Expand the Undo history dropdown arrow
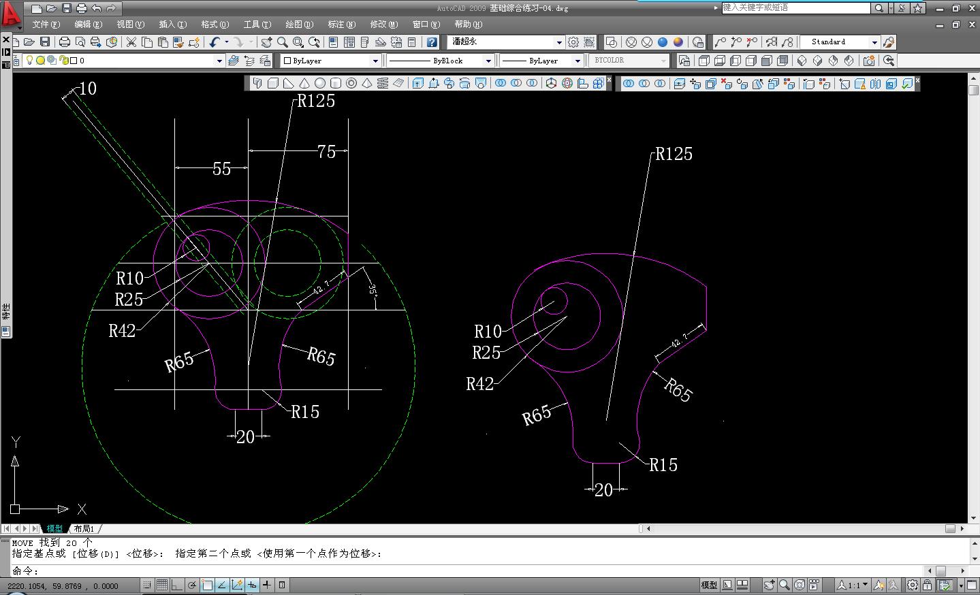980x595 pixels. (x=226, y=42)
